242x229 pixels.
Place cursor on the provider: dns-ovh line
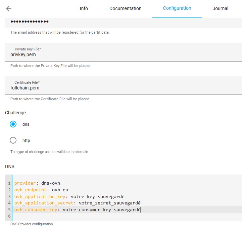coord(37,183)
